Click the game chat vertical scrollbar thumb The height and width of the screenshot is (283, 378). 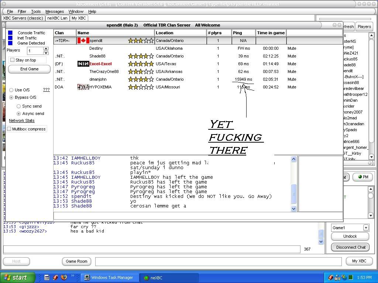(x=294, y=193)
